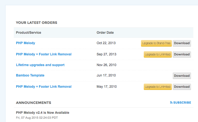Screen dimensions: 198x122
Task: Open the Subscribe announcements link
Action: coord(182,103)
